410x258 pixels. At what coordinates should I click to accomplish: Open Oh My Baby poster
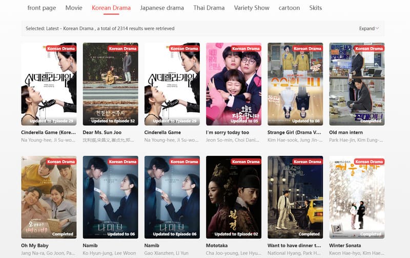coord(49,197)
